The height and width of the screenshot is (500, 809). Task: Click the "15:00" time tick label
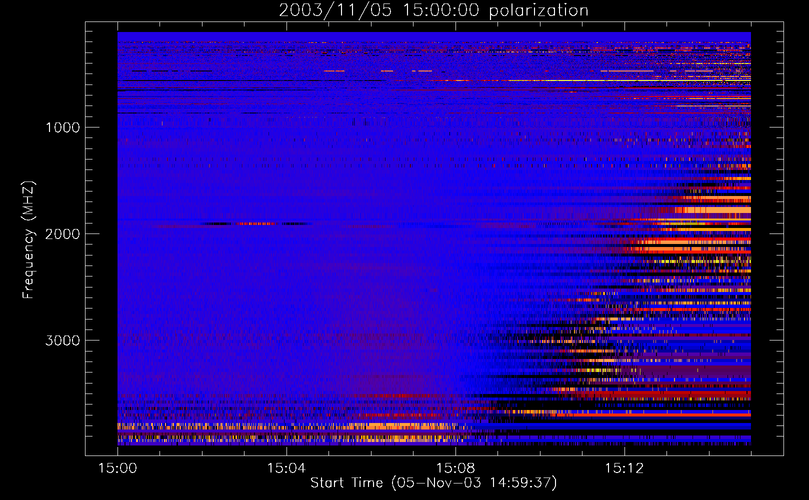coord(117,468)
